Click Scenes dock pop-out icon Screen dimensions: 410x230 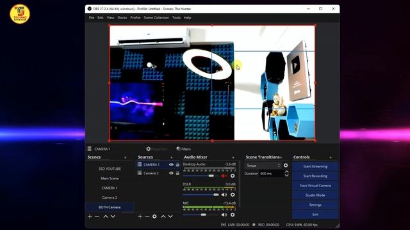(x=126, y=158)
